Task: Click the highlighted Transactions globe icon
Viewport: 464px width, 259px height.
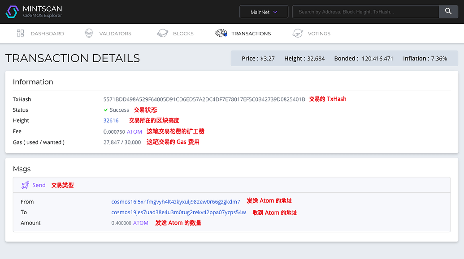Action: [221, 33]
